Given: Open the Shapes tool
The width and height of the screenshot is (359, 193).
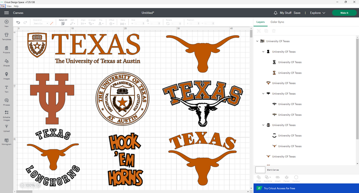Looking at the screenshot, I should tap(6, 62).
